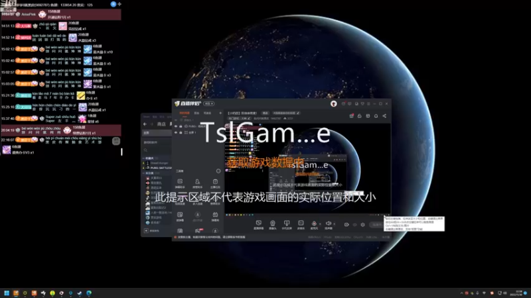Click the 20:04:19 highlighted gift message row
The height and width of the screenshot is (298, 531).
tap(60, 130)
